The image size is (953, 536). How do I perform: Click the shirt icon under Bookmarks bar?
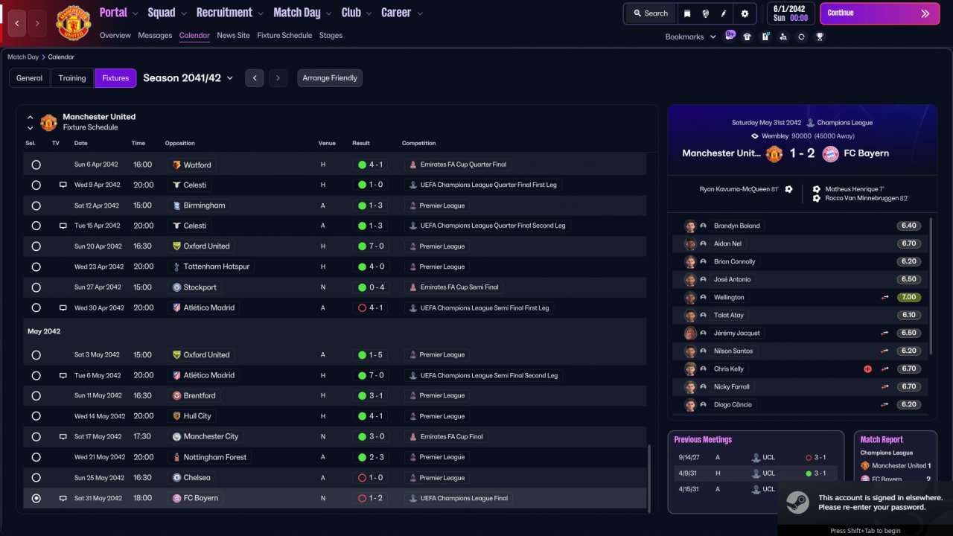tap(748, 36)
